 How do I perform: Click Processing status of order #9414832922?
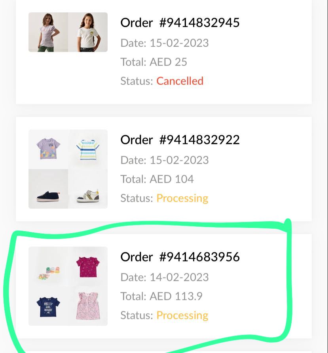click(x=182, y=198)
